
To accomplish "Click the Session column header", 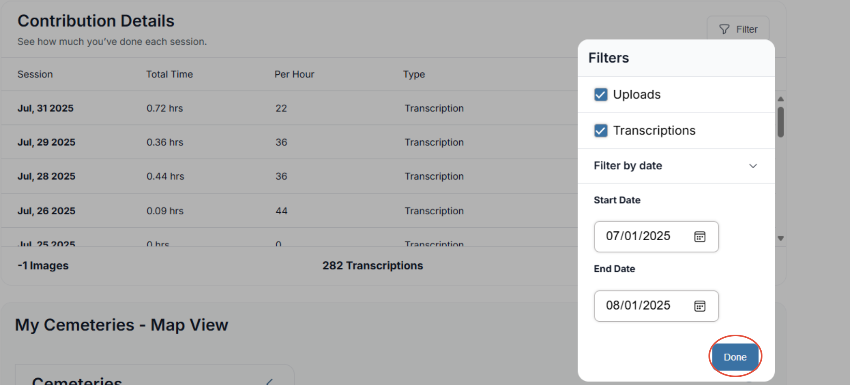I will [35, 74].
